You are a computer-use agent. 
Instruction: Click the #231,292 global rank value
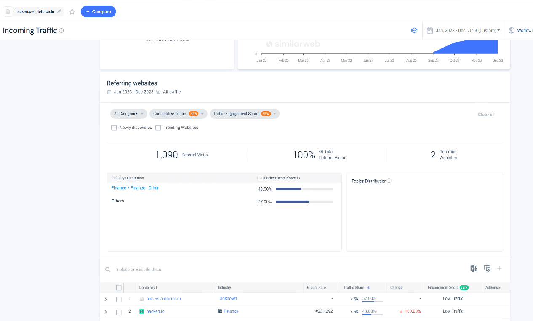coord(324,311)
